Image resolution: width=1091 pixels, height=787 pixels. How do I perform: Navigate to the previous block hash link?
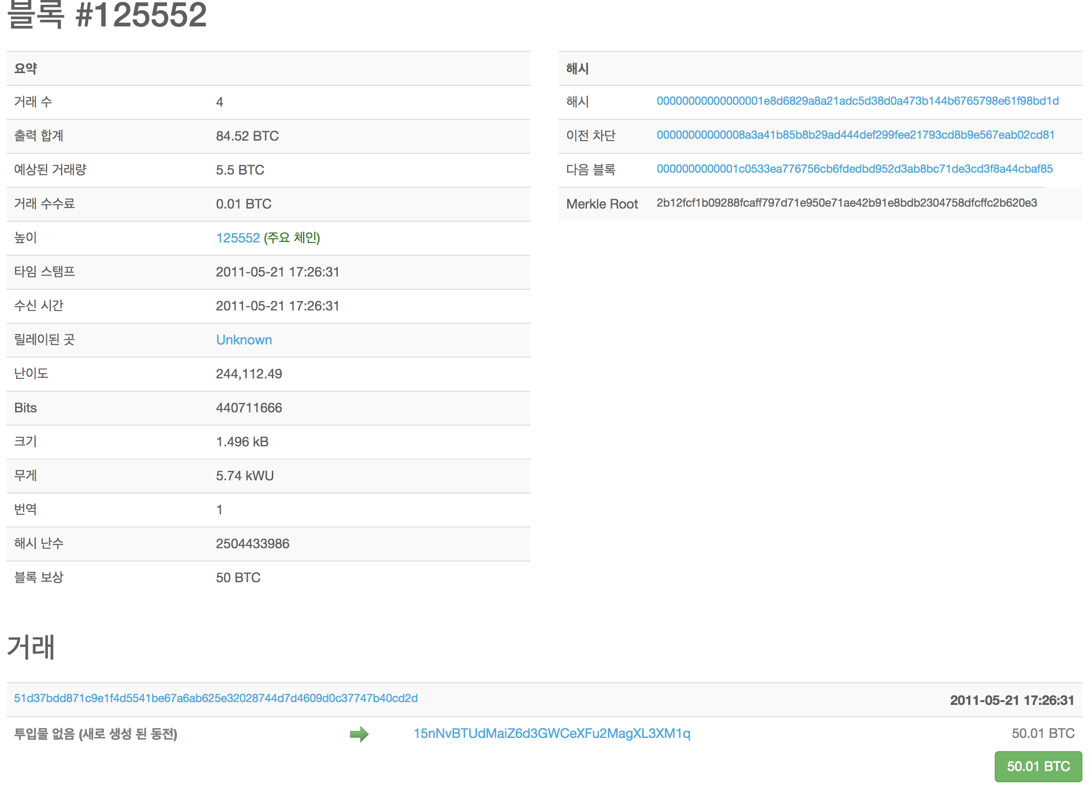(855, 135)
